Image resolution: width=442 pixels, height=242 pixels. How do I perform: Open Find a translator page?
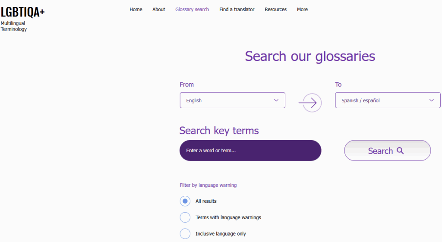click(237, 9)
